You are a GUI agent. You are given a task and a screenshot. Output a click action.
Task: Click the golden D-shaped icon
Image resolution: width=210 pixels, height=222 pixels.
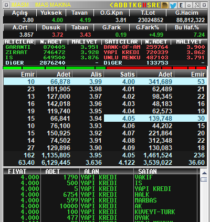click(x=165, y=5)
